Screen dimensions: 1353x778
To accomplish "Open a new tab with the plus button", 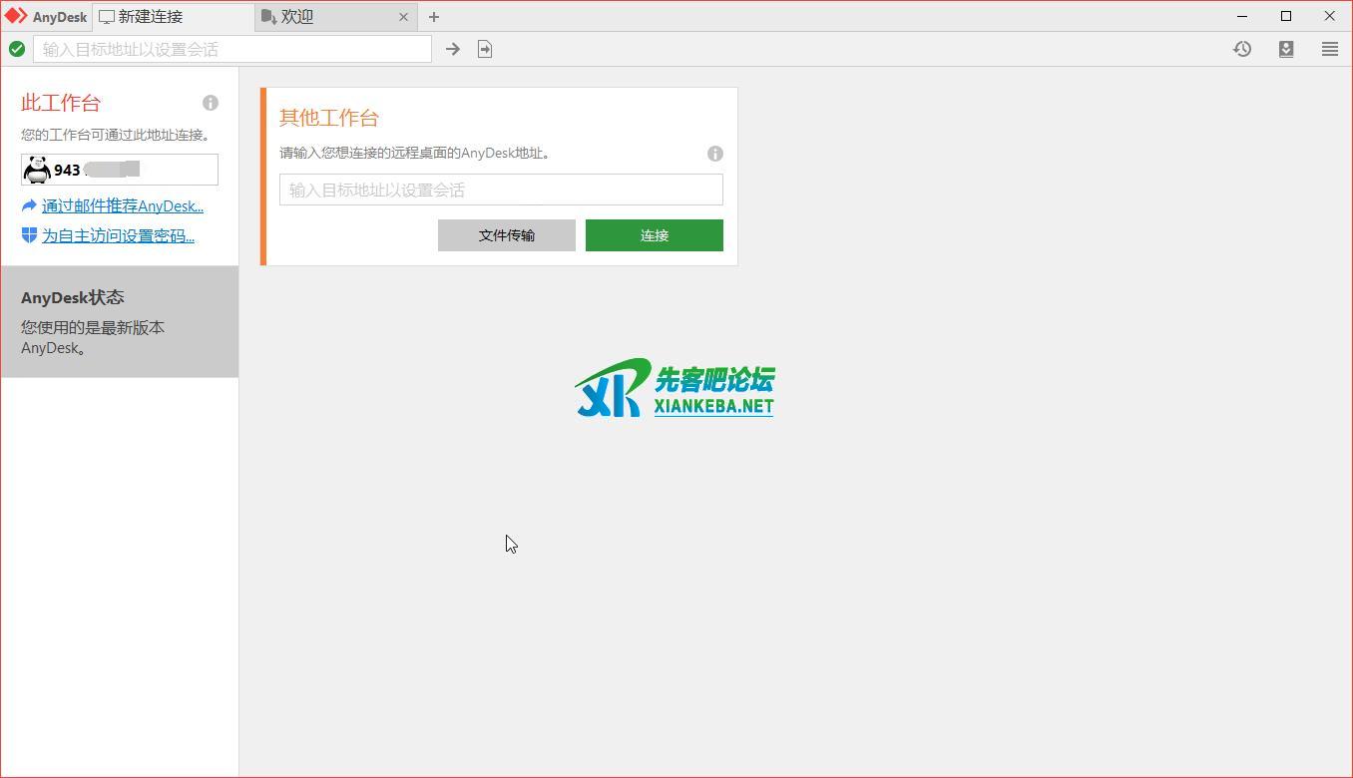I will 433,17.
